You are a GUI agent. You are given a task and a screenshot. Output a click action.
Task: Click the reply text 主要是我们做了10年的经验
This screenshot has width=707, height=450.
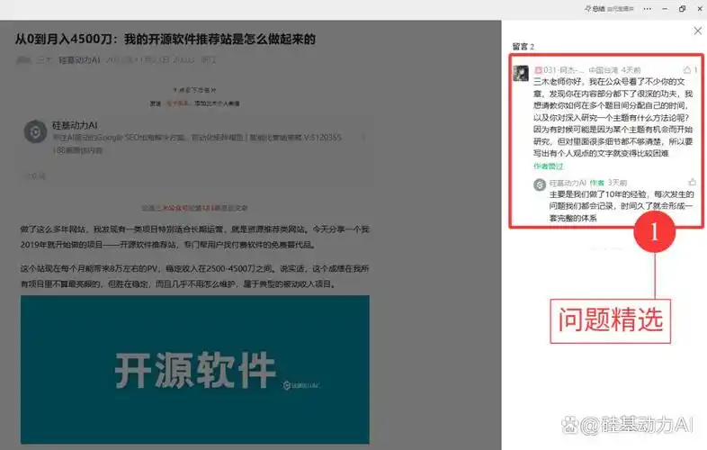coord(621,206)
